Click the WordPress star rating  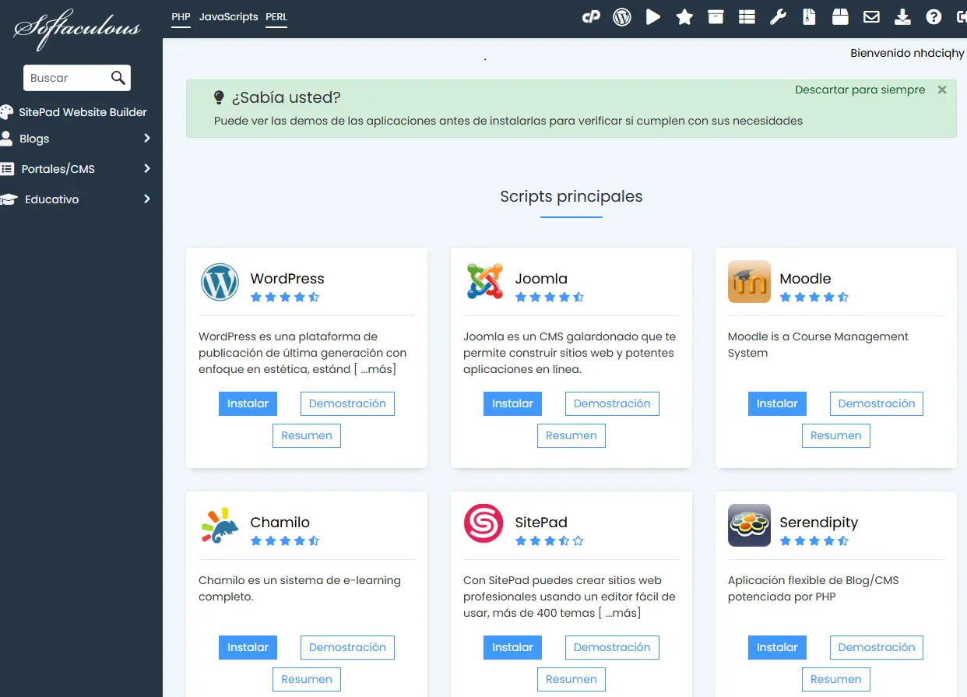pos(285,297)
